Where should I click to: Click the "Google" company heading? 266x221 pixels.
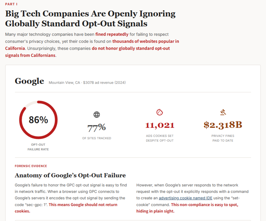click(x=29, y=81)
